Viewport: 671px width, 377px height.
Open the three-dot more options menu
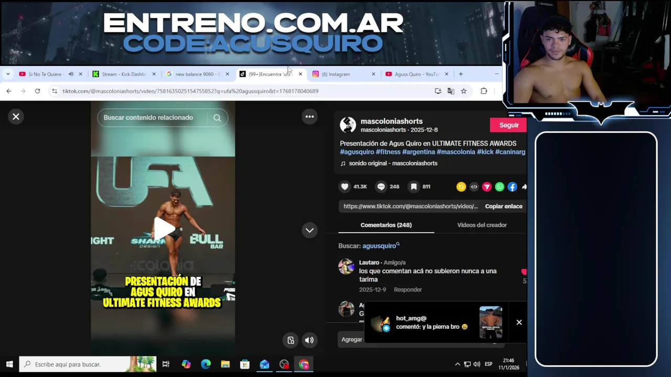tap(310, 117)
